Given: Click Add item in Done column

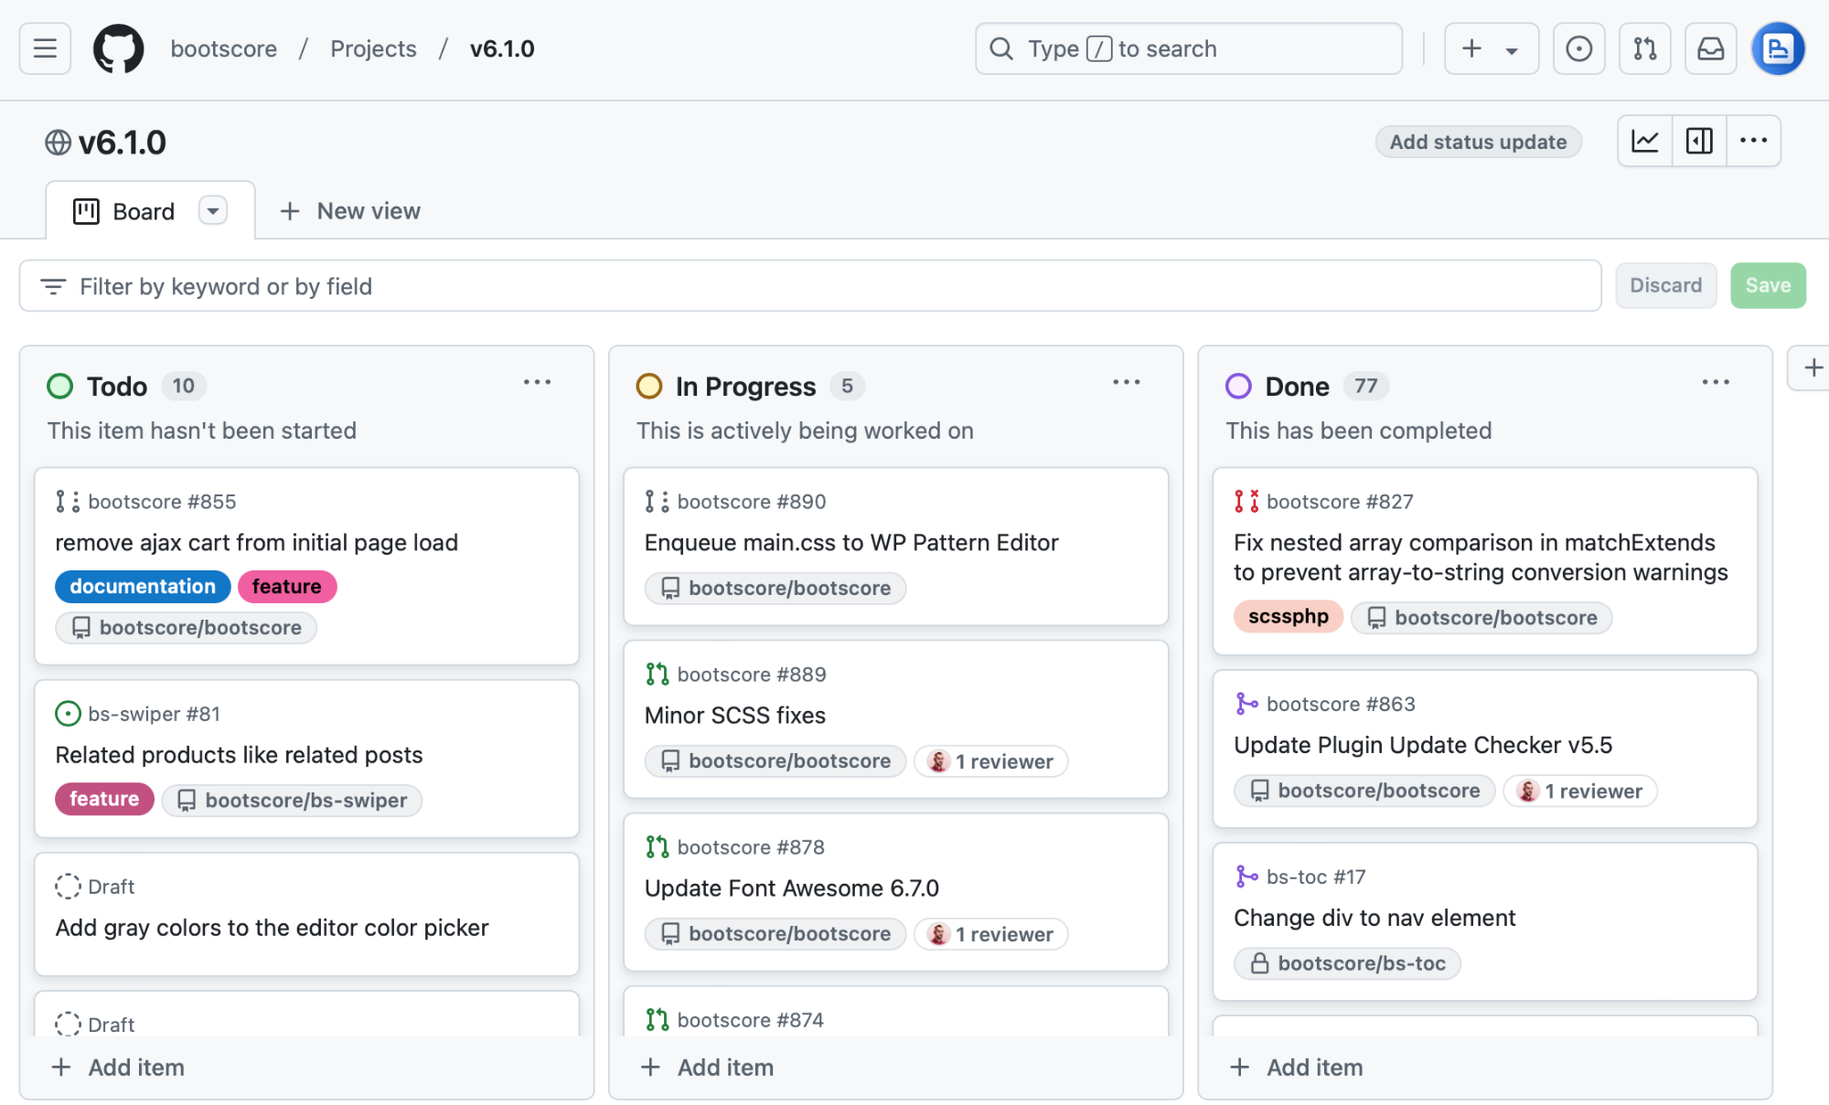Looking at the screenshot, I should (x=1297, y=1067).
